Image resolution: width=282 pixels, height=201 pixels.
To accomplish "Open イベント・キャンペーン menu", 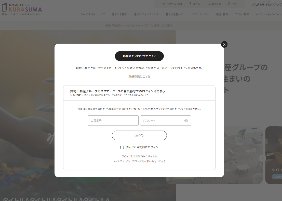I will (x=269, y=14).
